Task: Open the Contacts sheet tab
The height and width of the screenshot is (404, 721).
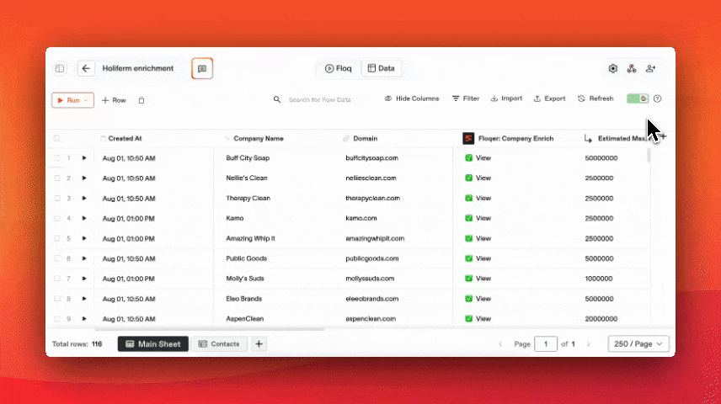Action: [219, 343]
